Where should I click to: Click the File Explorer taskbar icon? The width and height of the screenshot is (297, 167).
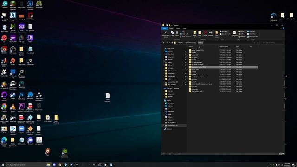[48, 165]
